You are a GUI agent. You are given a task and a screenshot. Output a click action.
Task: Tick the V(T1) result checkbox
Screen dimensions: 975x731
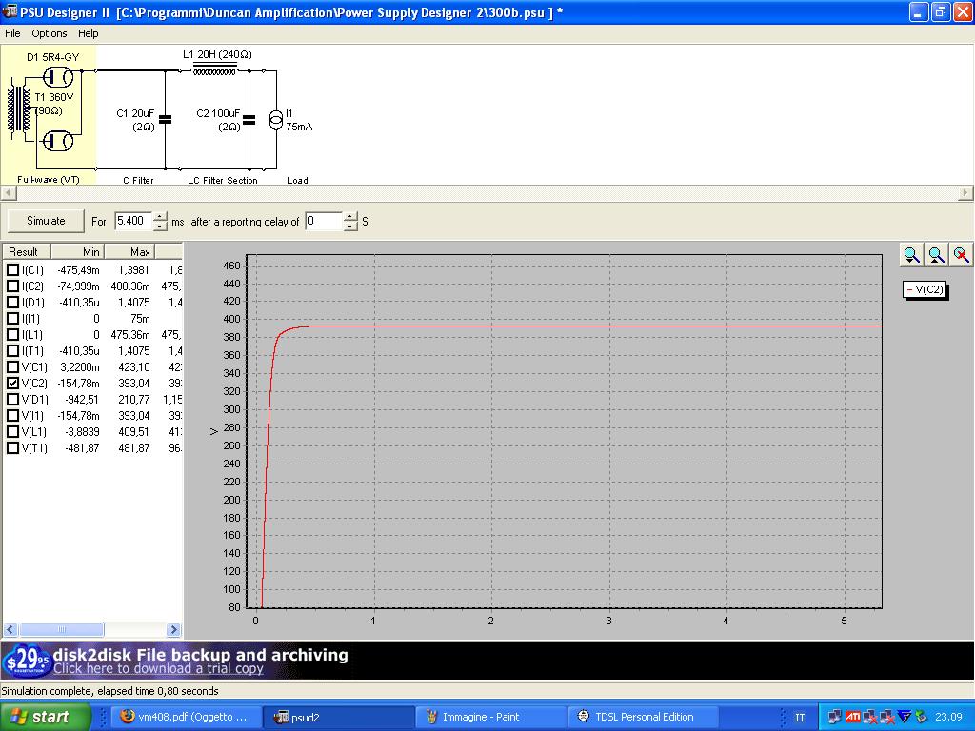pos(12,447)
